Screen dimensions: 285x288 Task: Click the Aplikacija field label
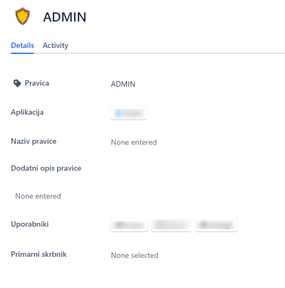pyautogui.click(x=27, y=112)
